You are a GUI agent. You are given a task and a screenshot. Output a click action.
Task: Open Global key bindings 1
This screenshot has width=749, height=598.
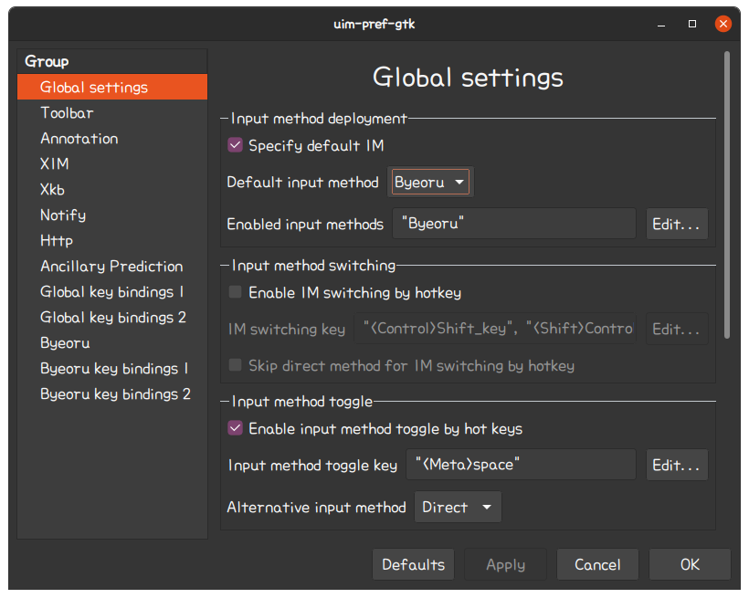(112, 292)
